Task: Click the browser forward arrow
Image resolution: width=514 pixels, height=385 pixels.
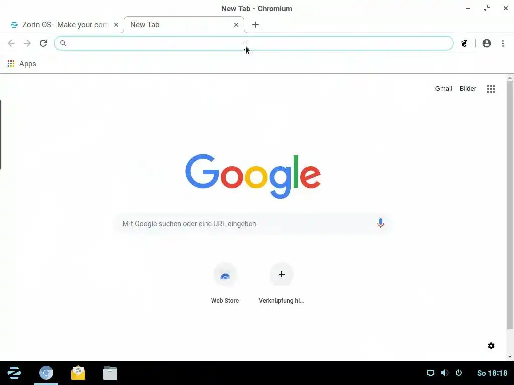Action: (x=27, y=43)
